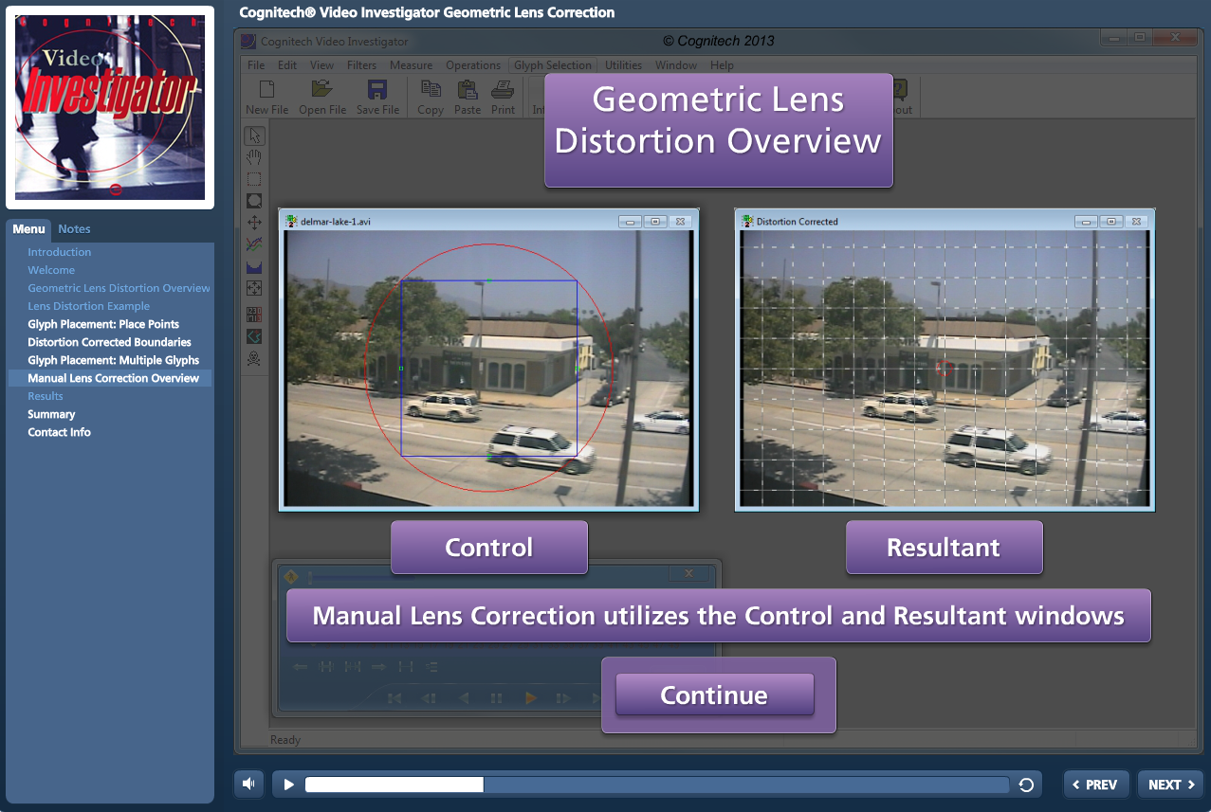The height and width of the screenshot is (812, 1211).
Task: Open the Glyph Selection menu
Action: [x=553, y=65]
